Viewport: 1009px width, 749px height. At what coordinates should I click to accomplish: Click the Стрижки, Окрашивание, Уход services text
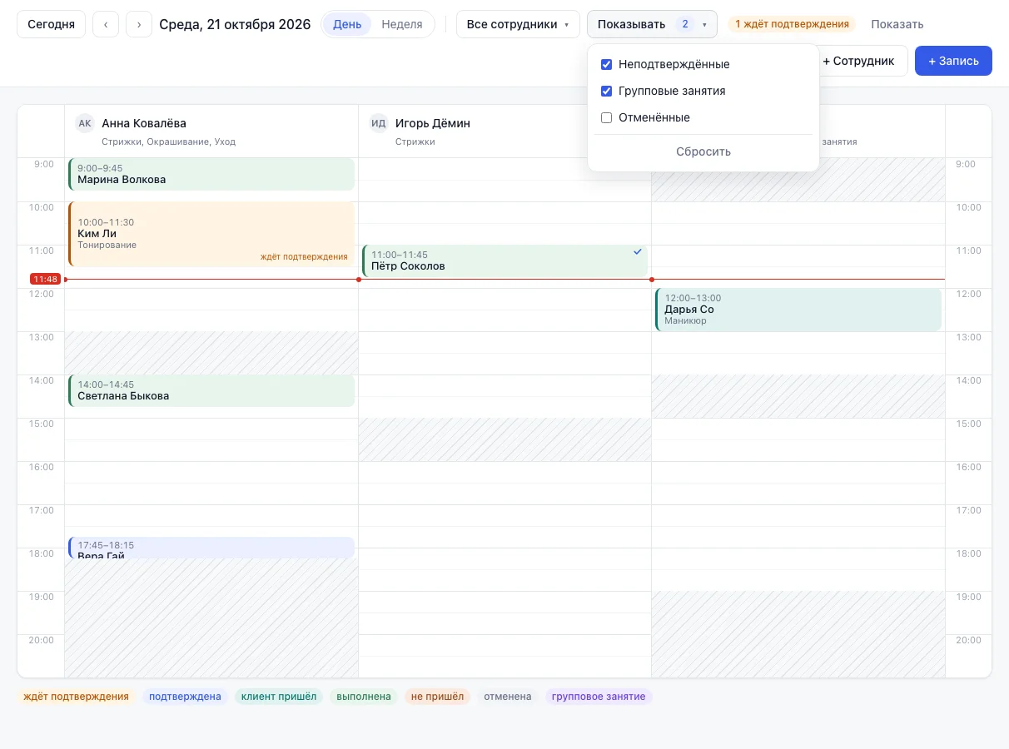tap(169, 141)
